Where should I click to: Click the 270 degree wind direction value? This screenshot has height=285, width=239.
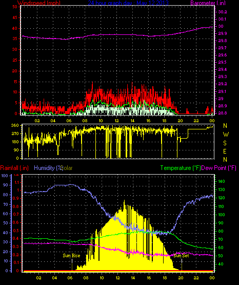(15, 134)
